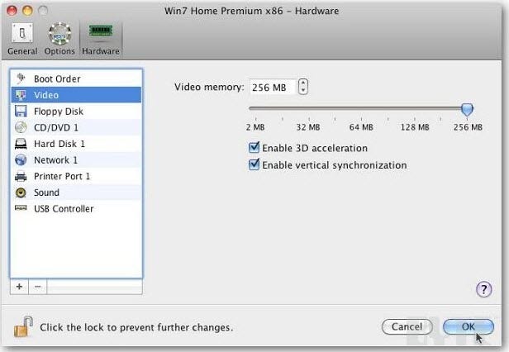Open help with the question mark button
The height and width of the screenshot is (352, 509).
(484, 288)
